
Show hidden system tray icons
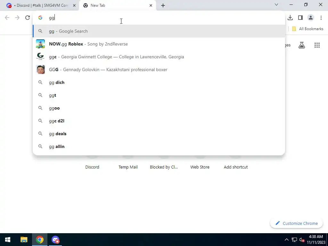pyautogui.click(x=287, y=240)
